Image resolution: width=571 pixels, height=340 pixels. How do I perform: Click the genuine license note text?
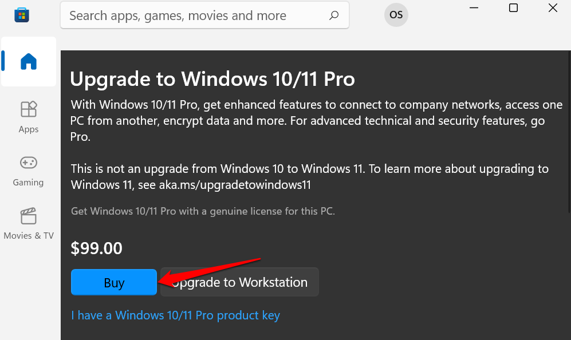click(x=203, y=211)
